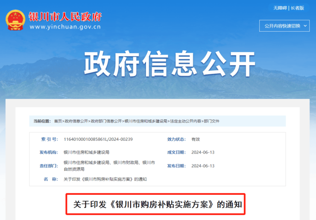Open the 银川市人民政府 site title

65,17
